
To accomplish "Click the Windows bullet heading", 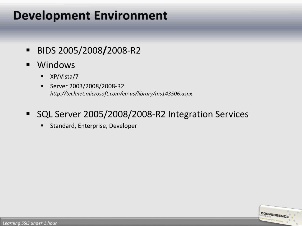I will [56, 65].
